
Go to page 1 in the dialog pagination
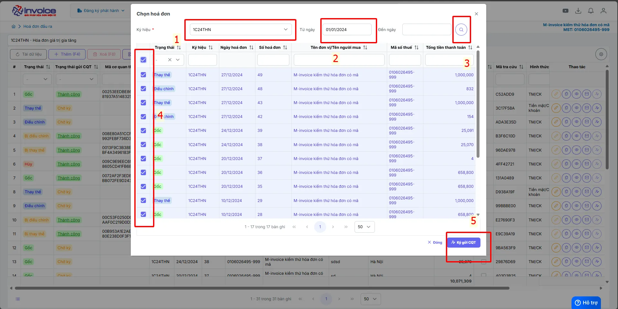pos(320,227)
